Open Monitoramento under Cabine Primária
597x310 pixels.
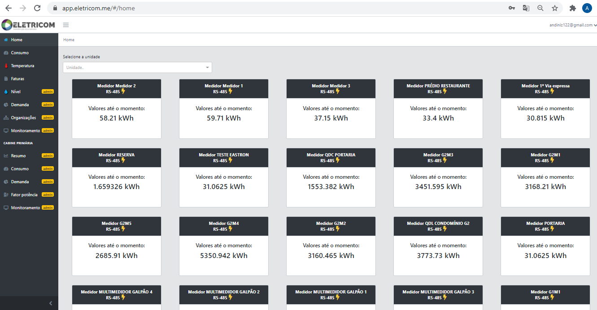(29, 208)
